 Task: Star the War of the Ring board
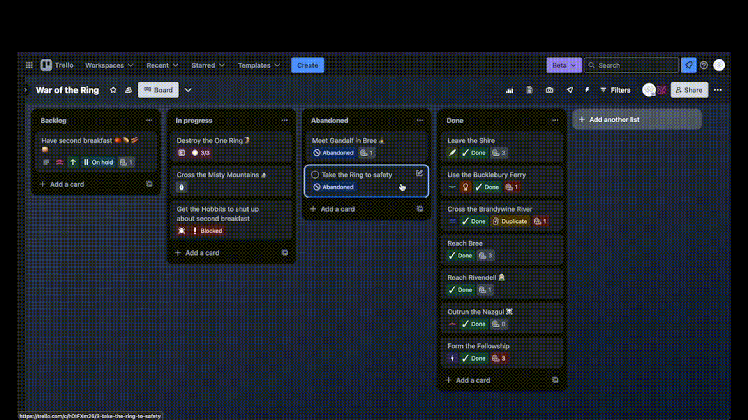113,90
